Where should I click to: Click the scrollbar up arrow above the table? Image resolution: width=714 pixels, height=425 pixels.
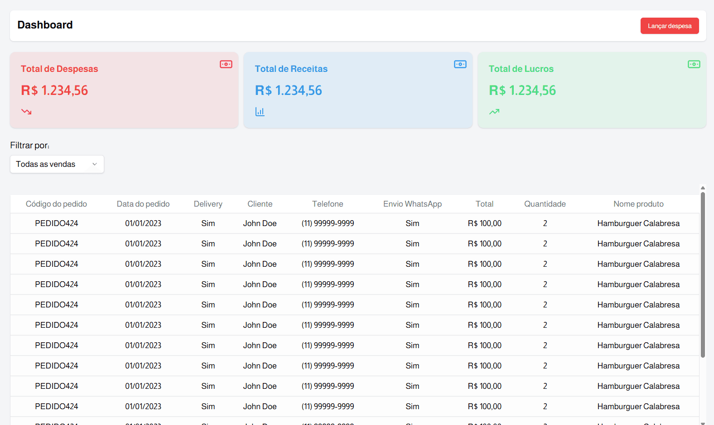703,188
